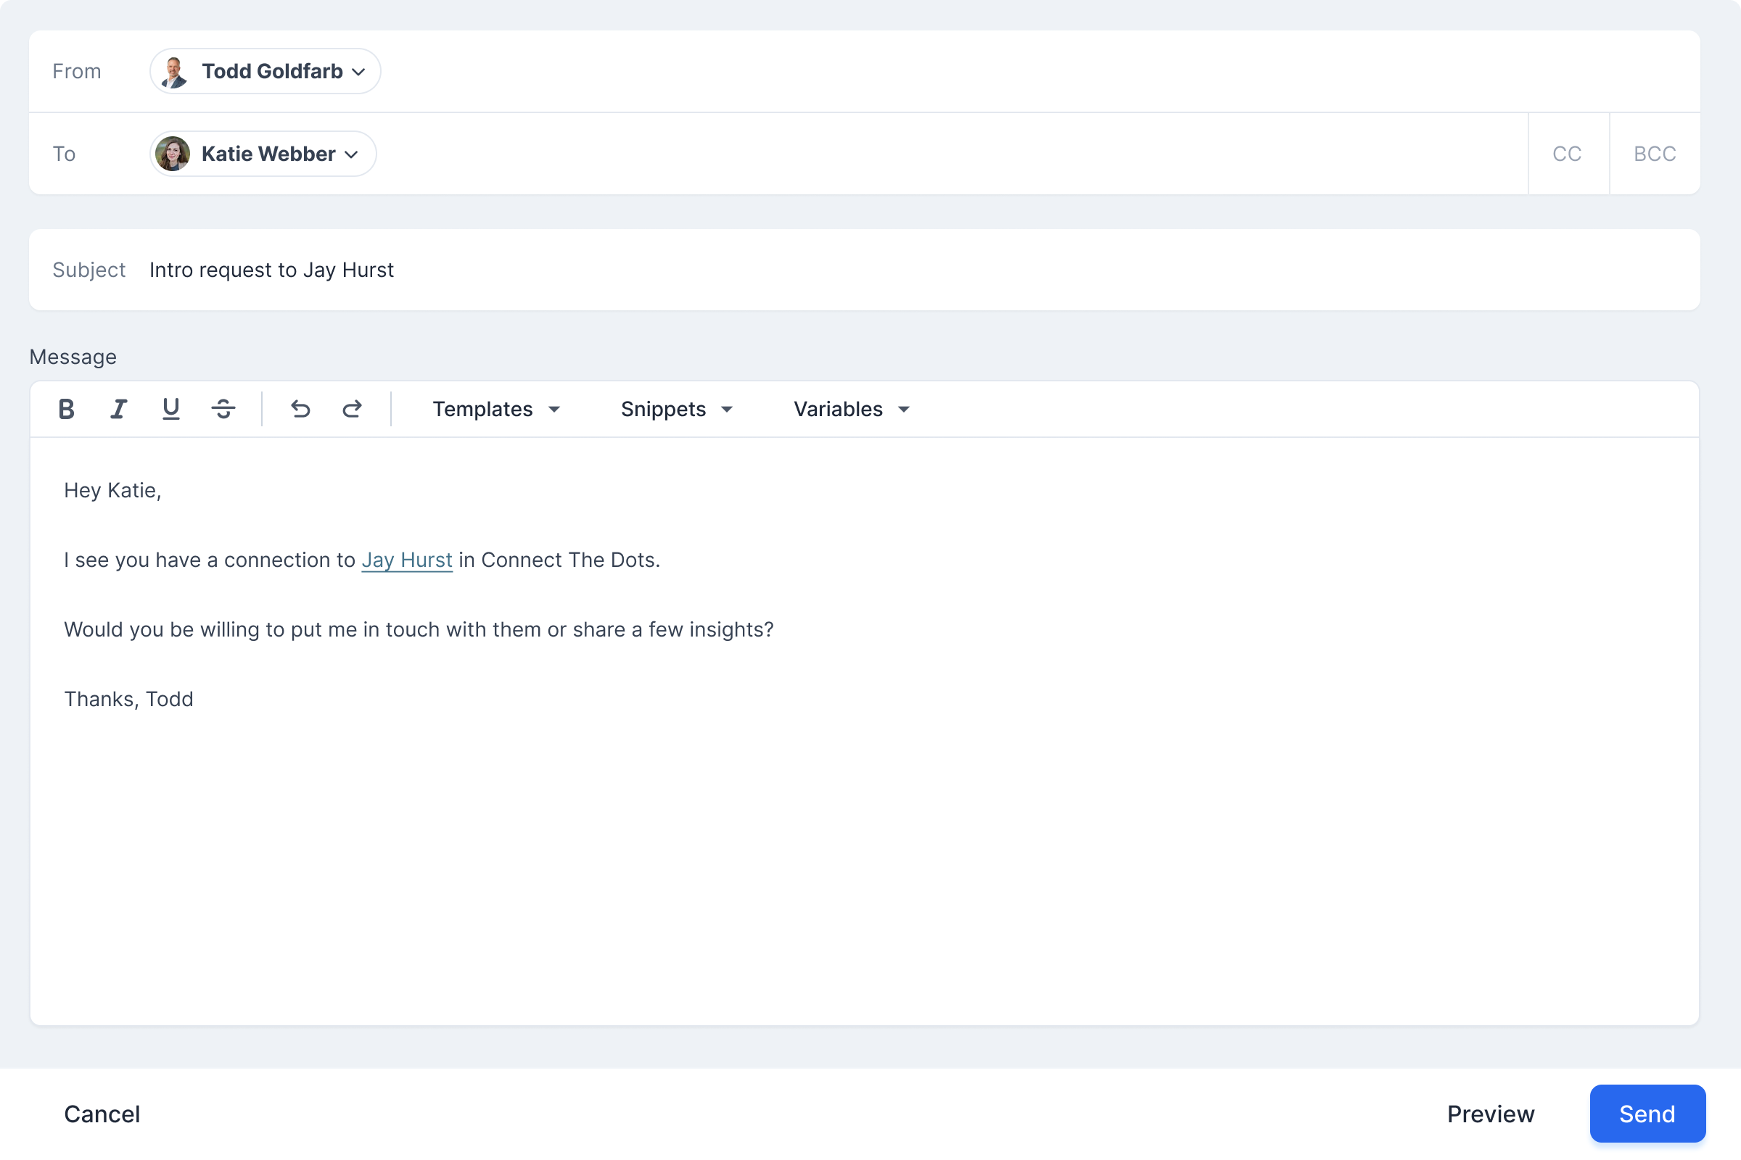This screenshot has height=1160, width=1741.
Task: Apply strikethrough formatting
Action: pos(223,409)
